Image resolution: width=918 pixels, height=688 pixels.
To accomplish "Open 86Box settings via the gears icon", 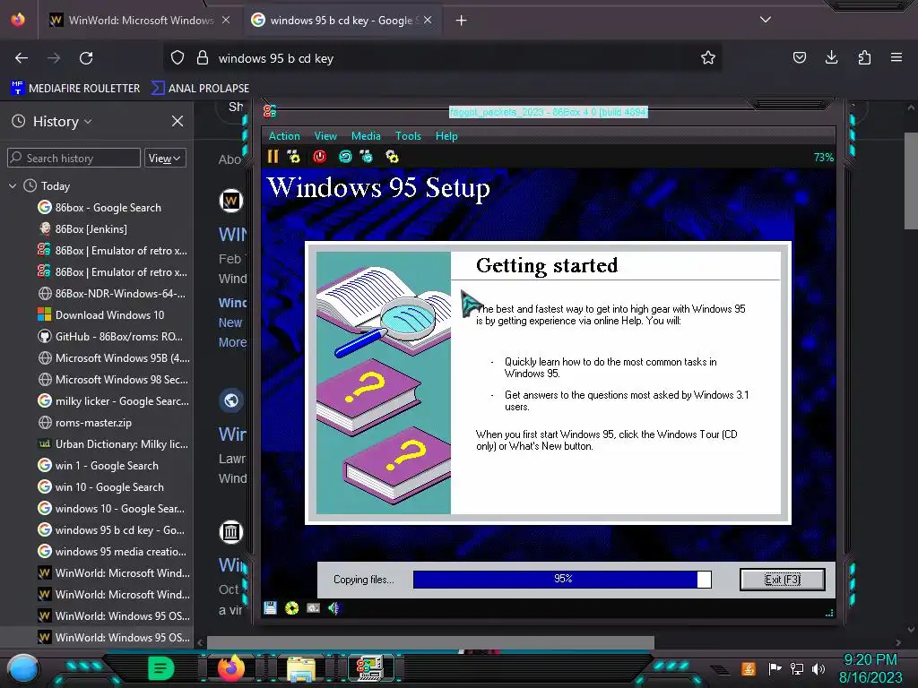I will pos(393,156).
